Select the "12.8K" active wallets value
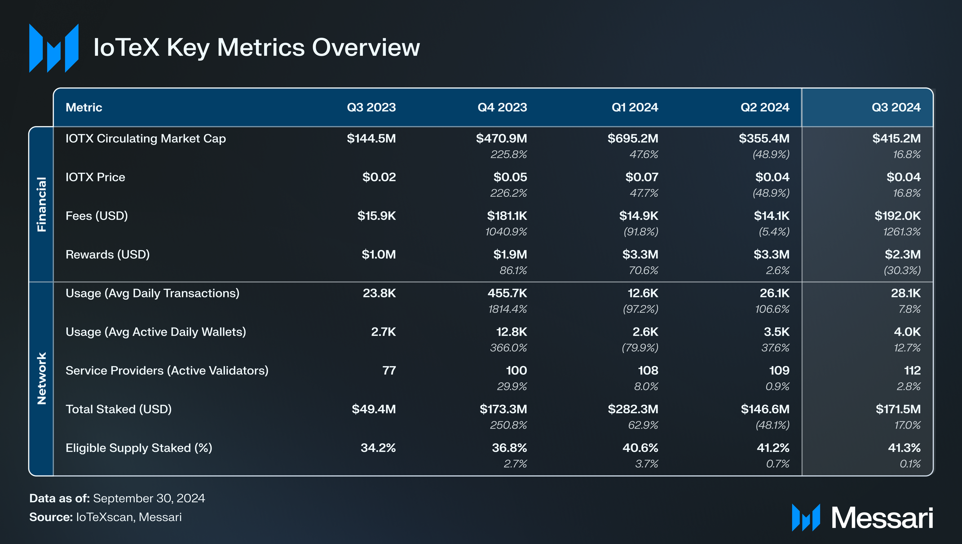The image size is (962, 544). [x=512, y=332]
